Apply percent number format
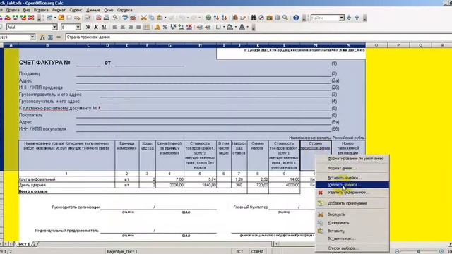 coord(165,27)
